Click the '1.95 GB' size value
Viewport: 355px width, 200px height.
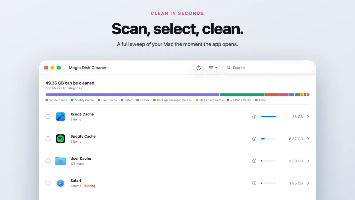click(296, 183)
